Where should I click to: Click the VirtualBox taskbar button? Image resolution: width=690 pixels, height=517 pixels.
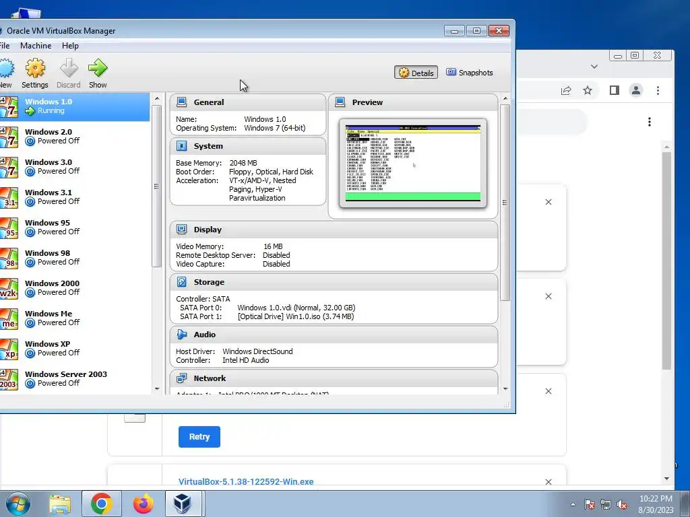182,504
